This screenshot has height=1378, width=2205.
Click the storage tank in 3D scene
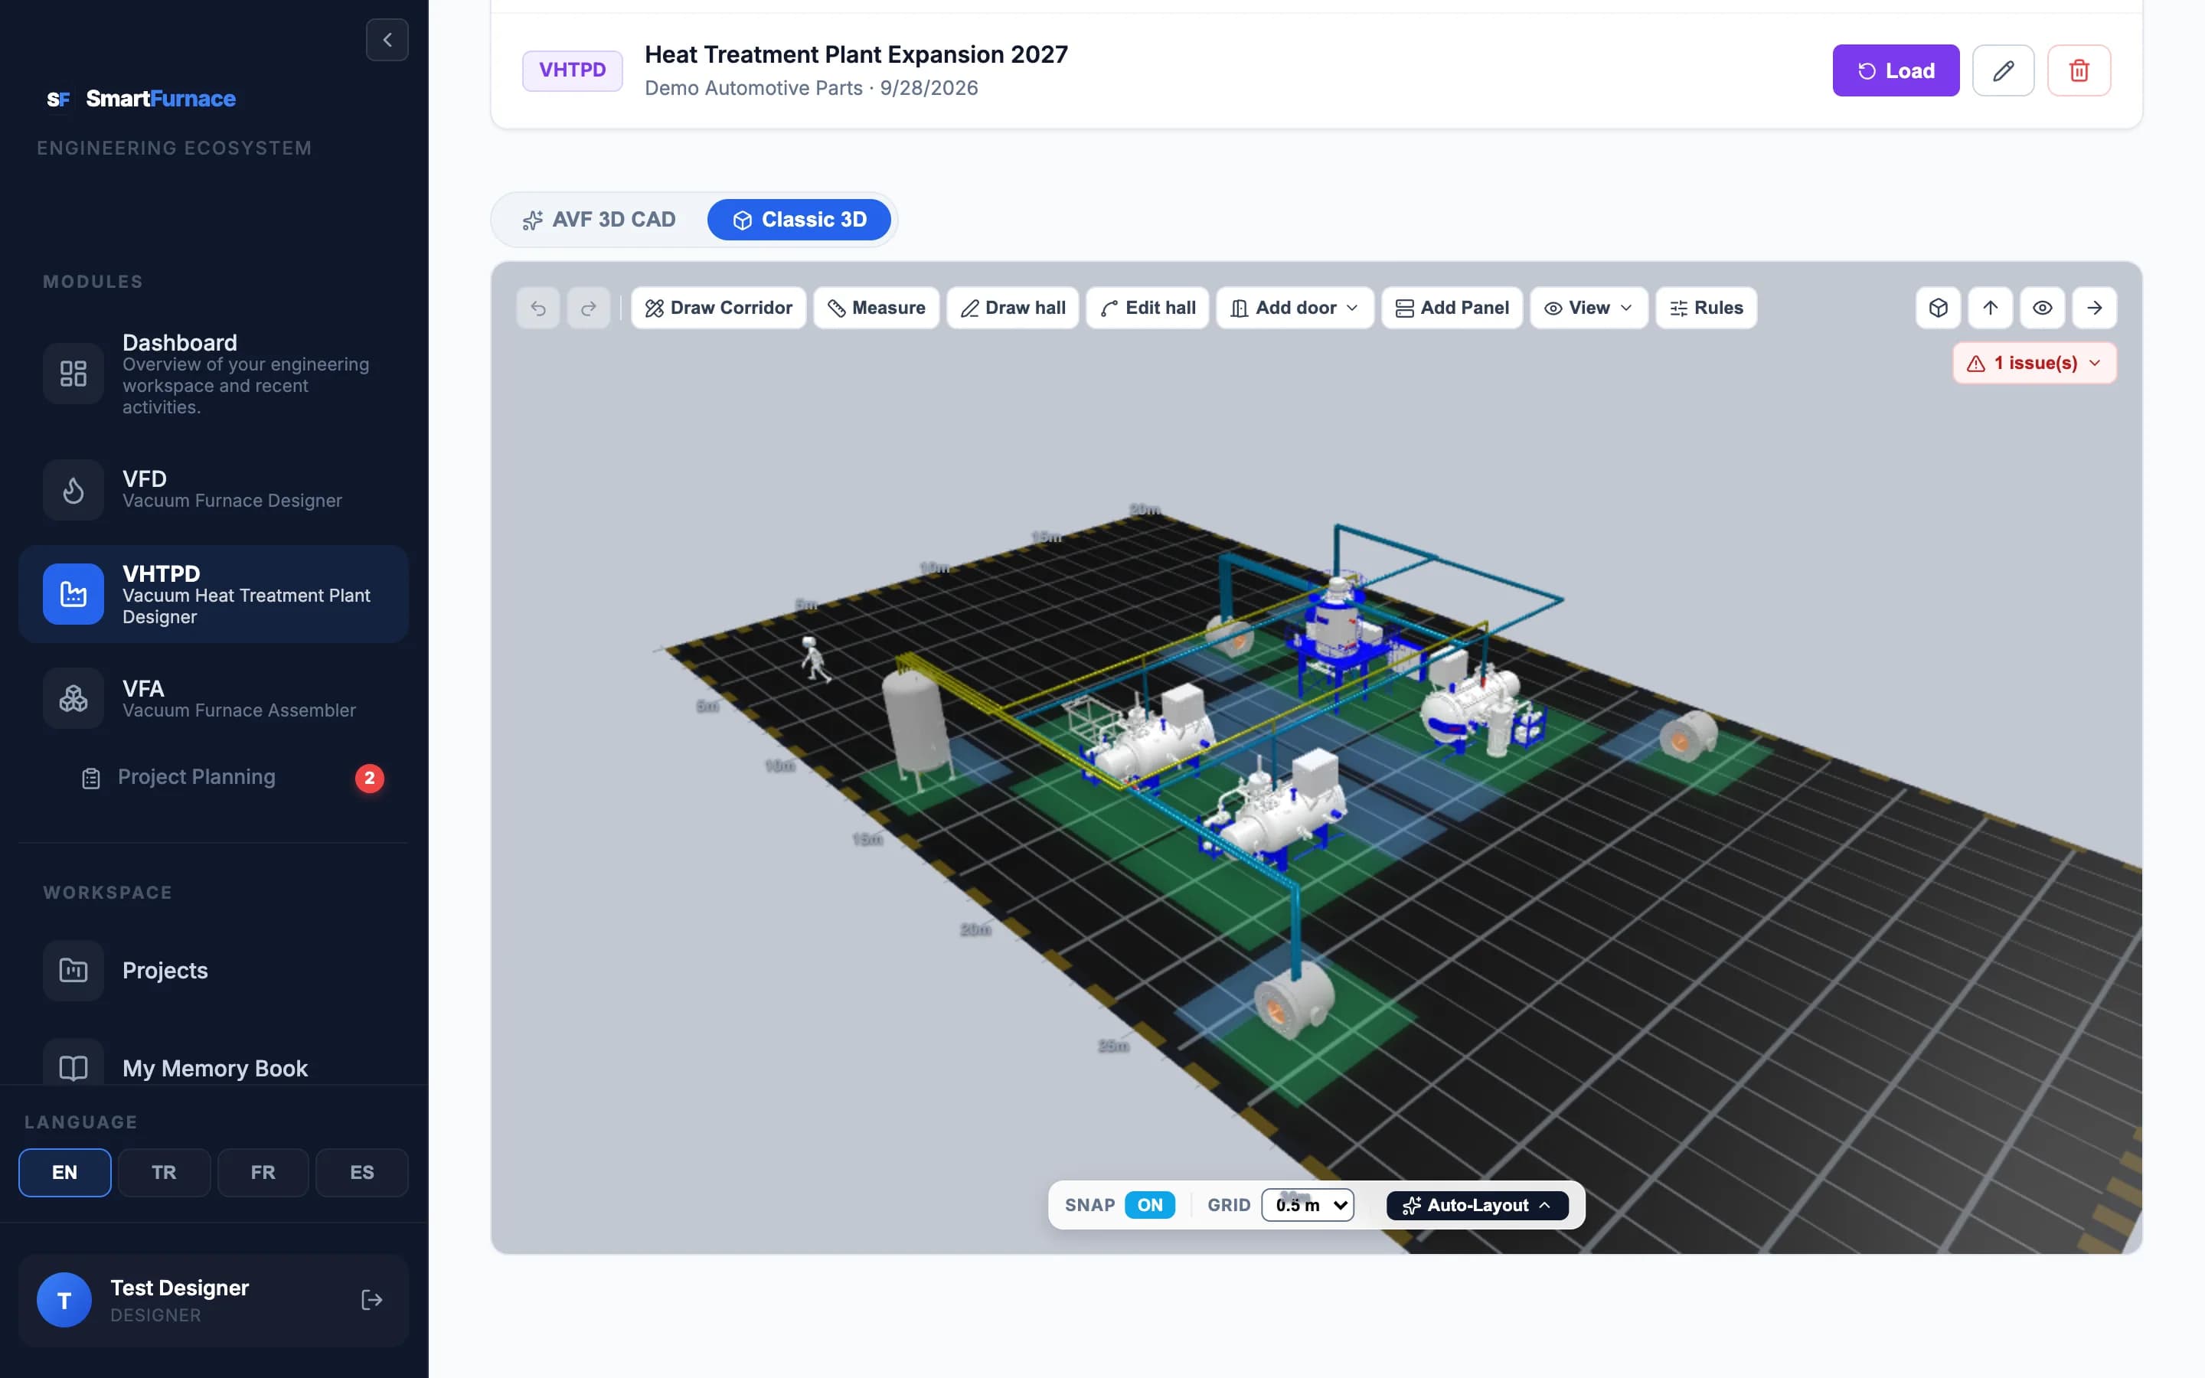click(916, 729)
